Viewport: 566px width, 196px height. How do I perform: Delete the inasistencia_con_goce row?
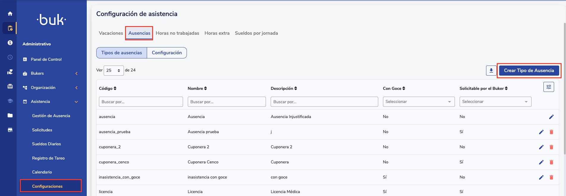click(551, 177)
